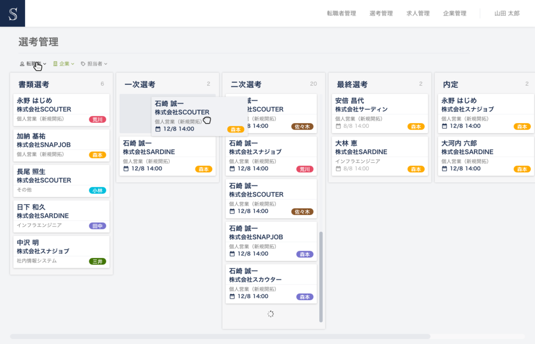
Task: Open 長尾 照生 SCOUTER card
Action: [62, 181]
